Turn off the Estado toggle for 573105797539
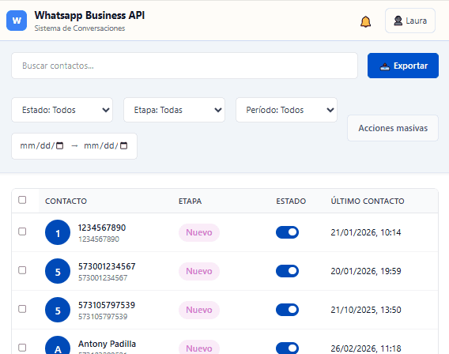449x354 pixels. 287,310
